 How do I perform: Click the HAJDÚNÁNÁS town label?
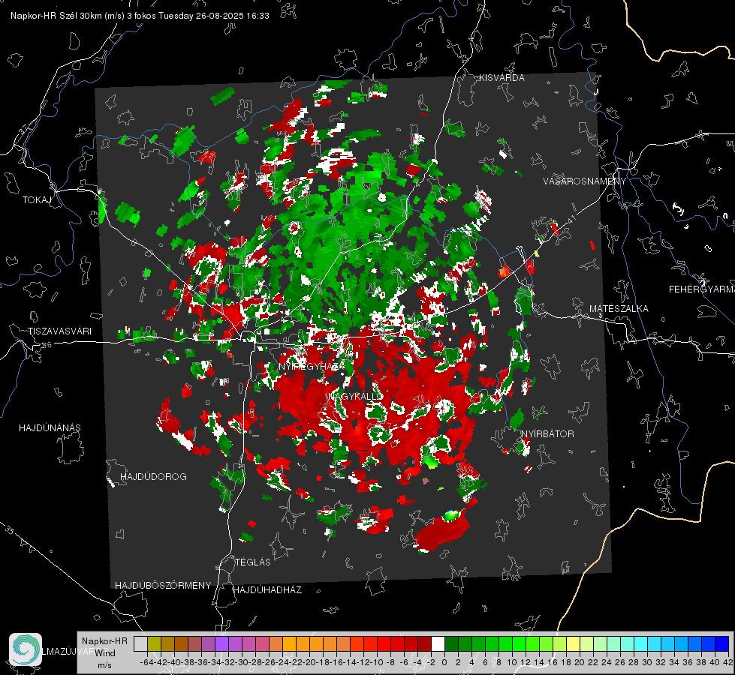50,428
